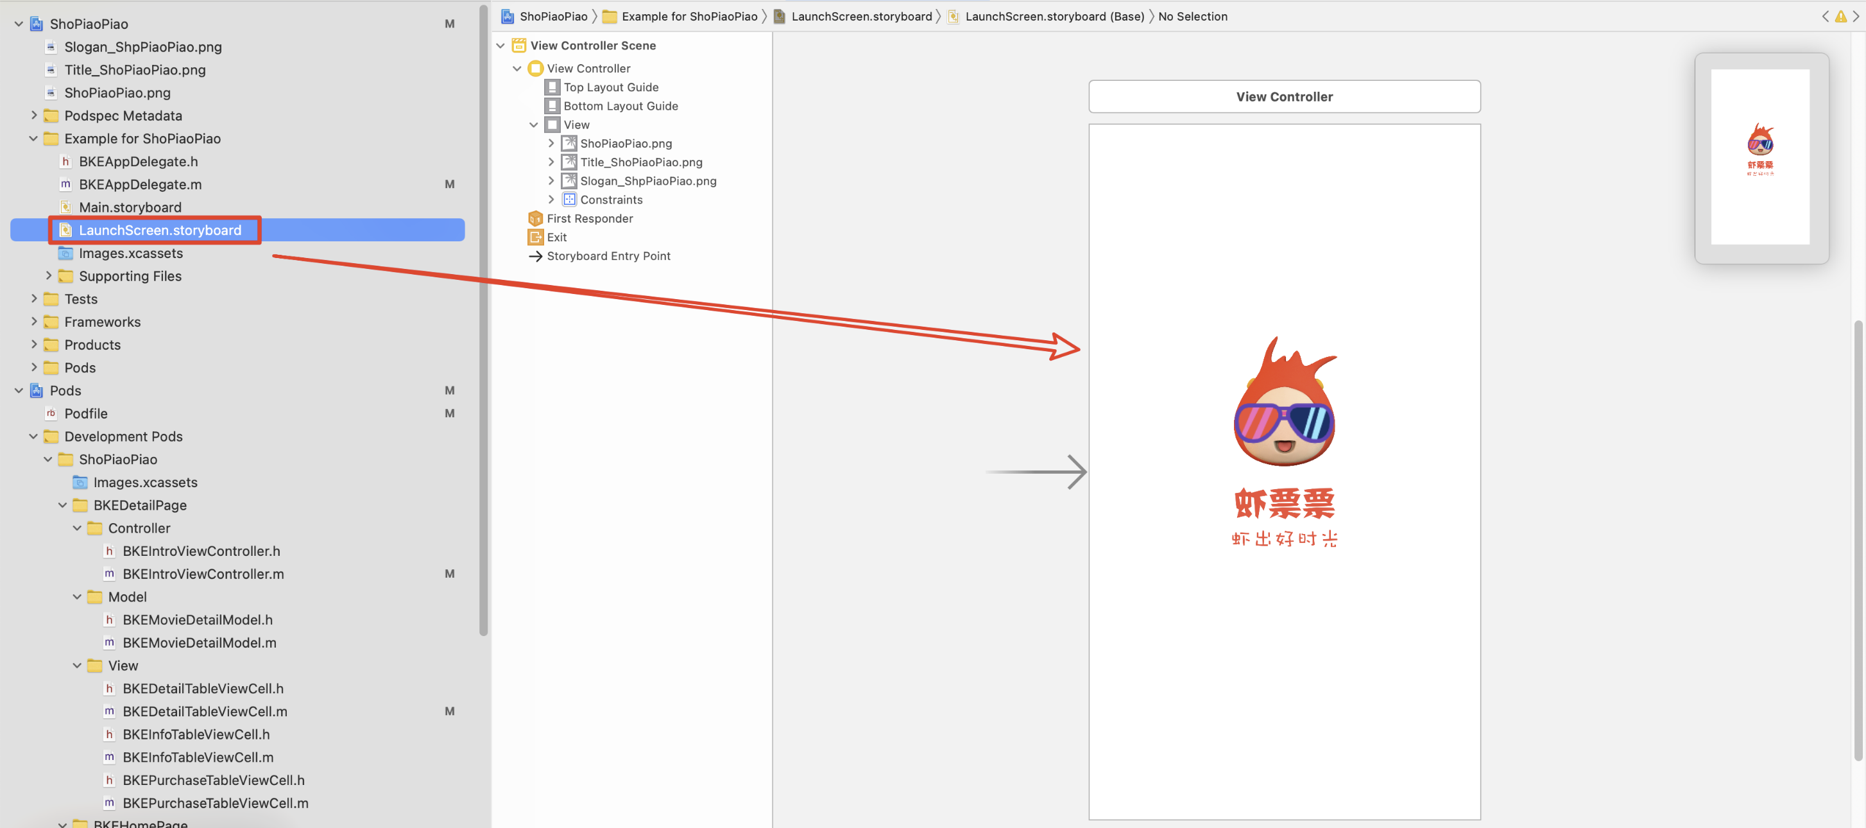Expand the Tests folder
The image size is (1866, 828).
point(33,298)
